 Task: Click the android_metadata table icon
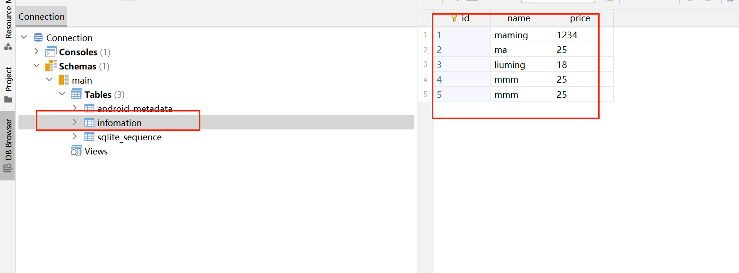point(89,109)
